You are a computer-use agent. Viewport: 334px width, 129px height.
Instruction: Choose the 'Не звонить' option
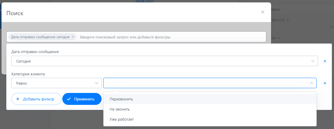pyautogui.click(x=120, y=109)
